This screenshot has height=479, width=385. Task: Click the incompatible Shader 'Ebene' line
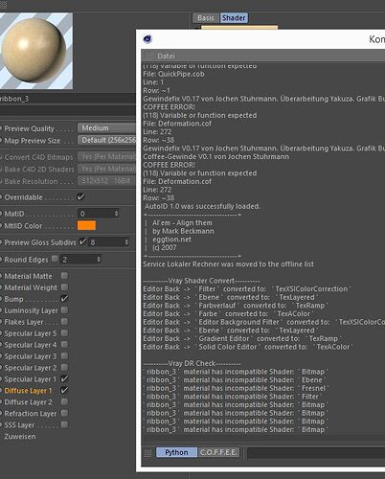click(235, 380)
